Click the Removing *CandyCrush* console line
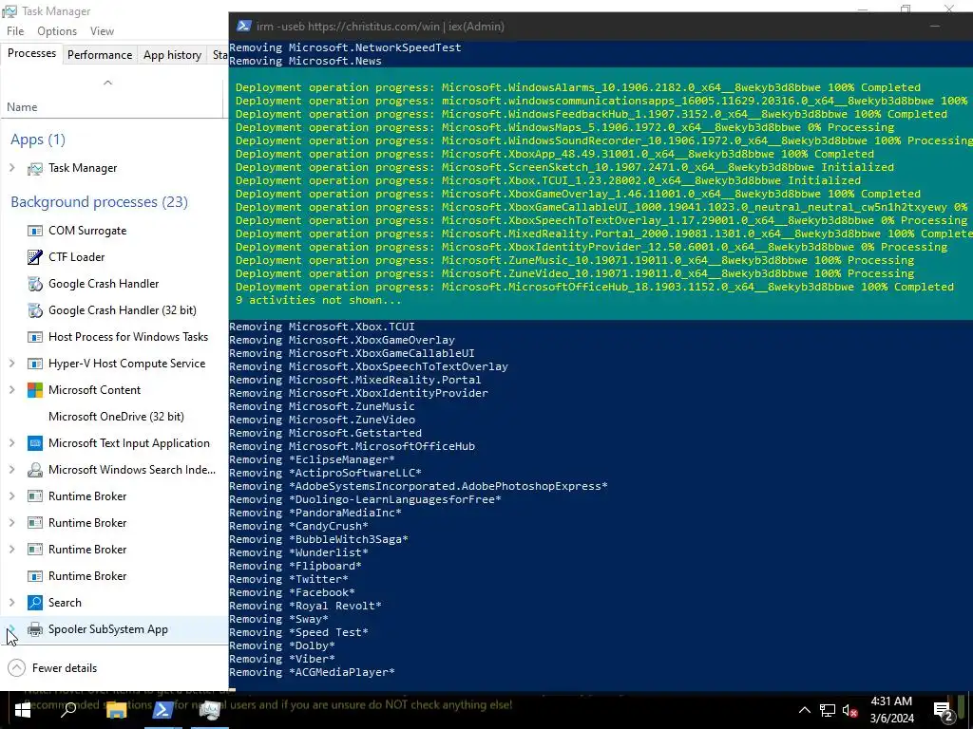 pos(298,526)
